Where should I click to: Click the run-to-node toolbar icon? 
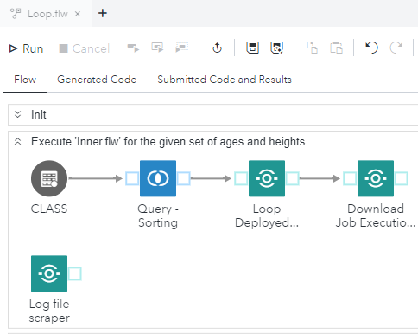pos(181,48)
